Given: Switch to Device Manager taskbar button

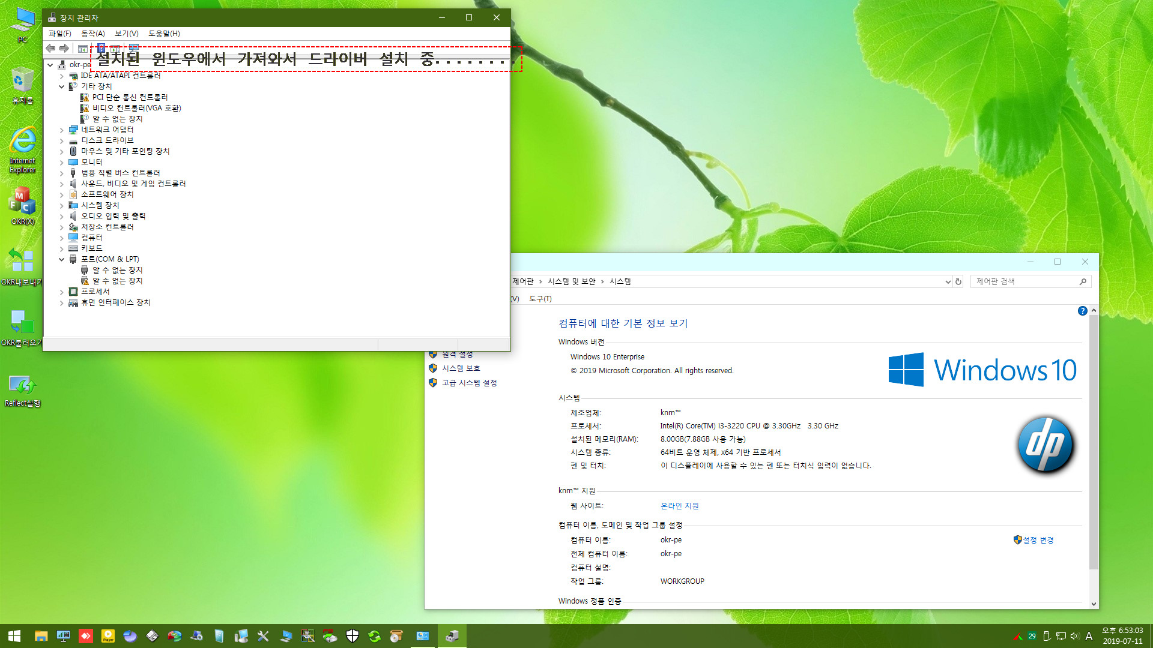Looking at the screenshot, I should (x=452, y=636).
